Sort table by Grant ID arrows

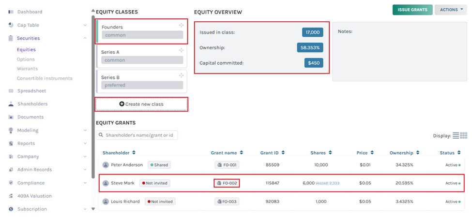[x=283, y=153]
